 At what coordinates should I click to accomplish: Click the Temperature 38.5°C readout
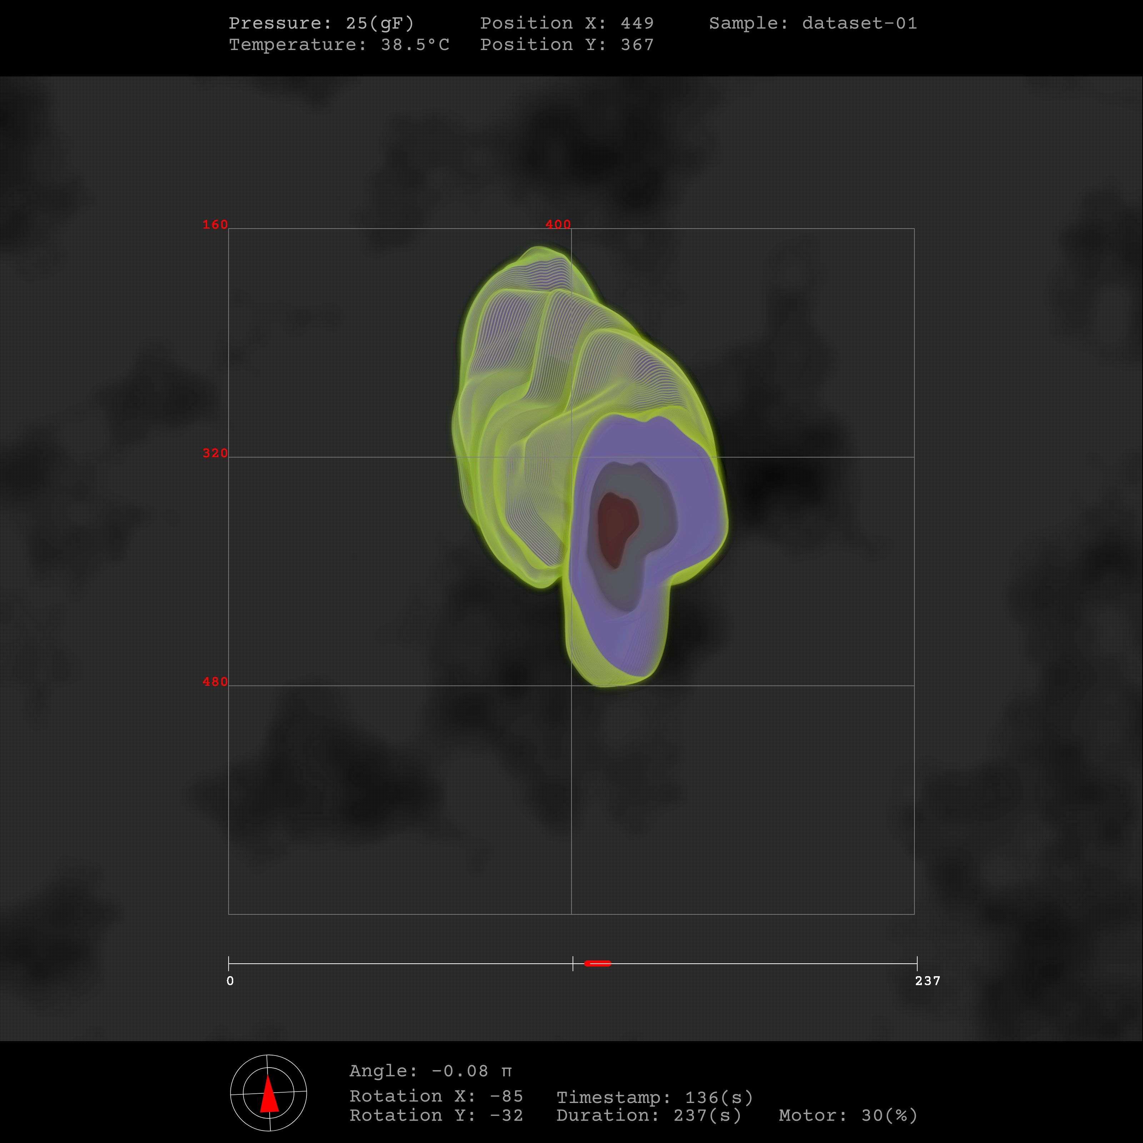(339, 45)
